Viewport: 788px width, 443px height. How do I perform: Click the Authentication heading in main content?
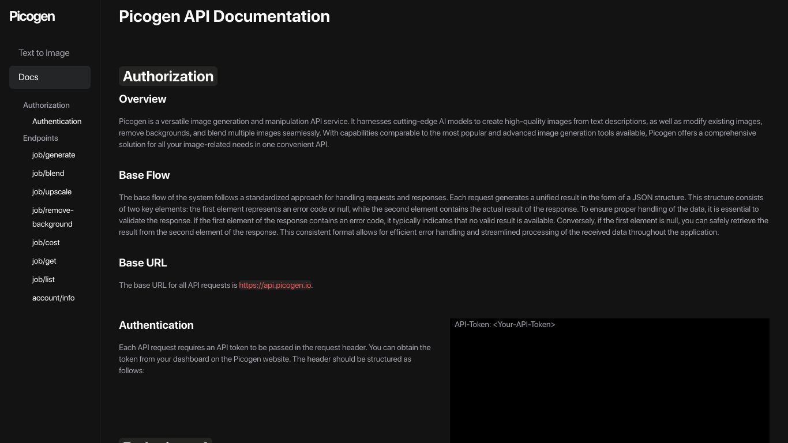156,325
